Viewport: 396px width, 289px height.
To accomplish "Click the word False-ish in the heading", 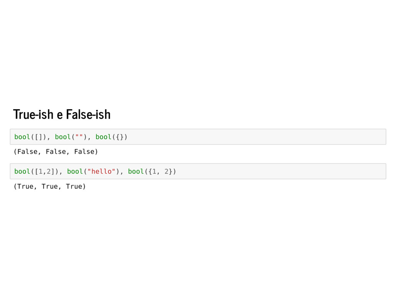I will (89, 114).
